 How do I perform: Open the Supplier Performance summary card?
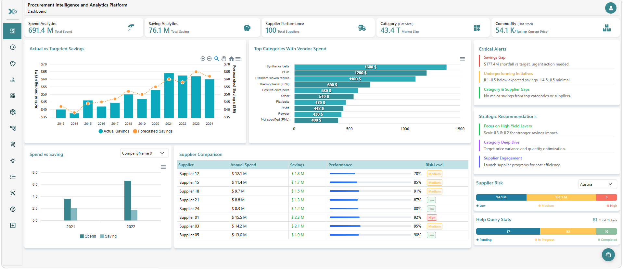coord(318,28)
